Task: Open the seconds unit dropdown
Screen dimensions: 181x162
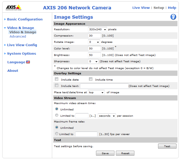Action: [x=107, y=116]
